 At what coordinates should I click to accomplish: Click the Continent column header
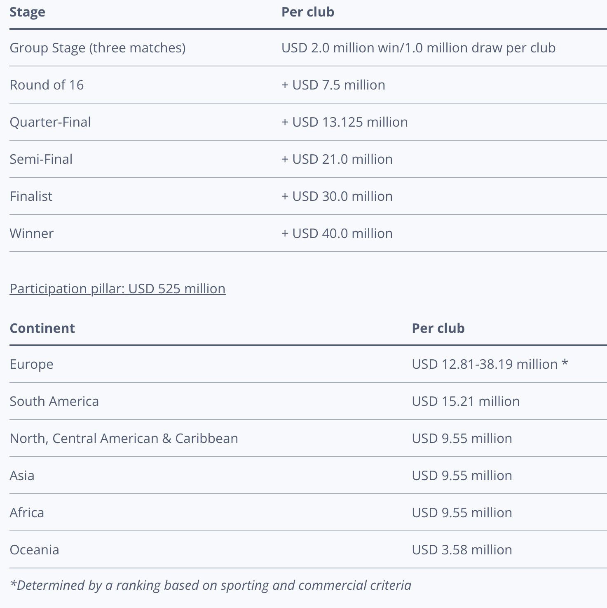[42, 328]
